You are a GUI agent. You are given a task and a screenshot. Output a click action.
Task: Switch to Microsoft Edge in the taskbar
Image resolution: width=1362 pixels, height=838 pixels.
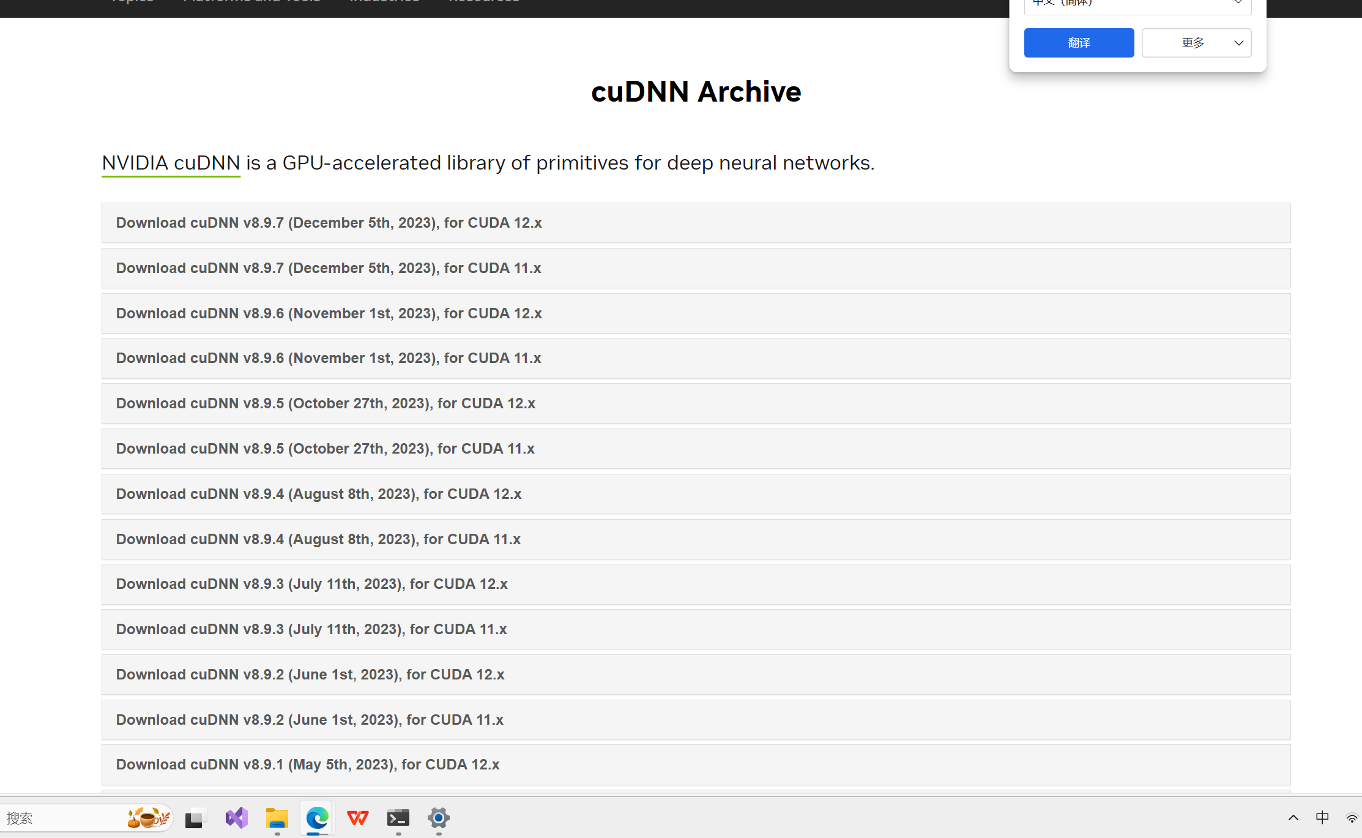[x=317, y=818]
